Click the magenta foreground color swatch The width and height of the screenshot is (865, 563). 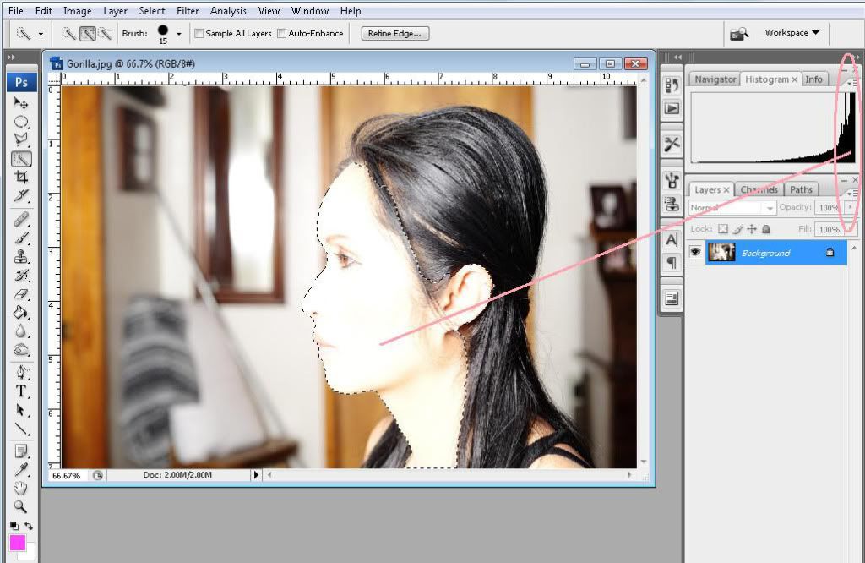(x=18, y=543)
